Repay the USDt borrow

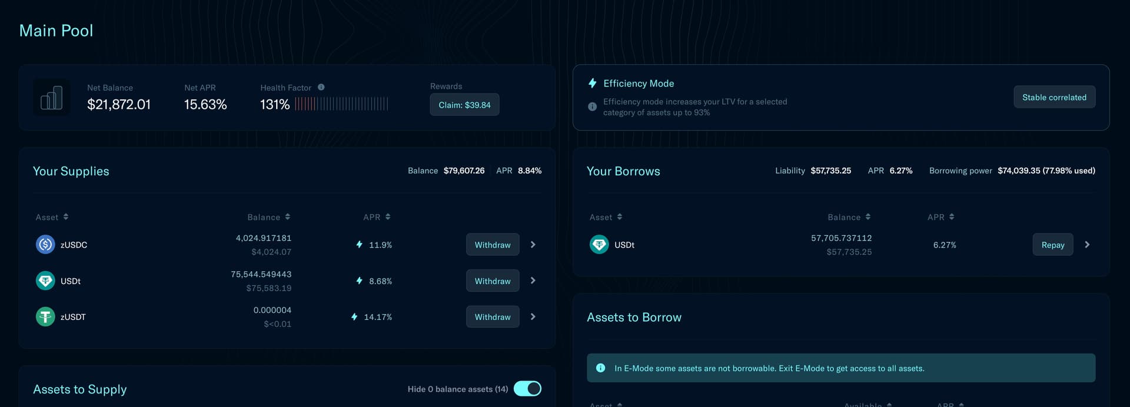pyautogui.click(x=1053, y=245)
